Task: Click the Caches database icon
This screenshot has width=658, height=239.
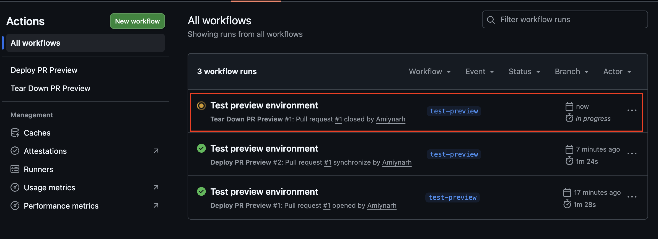Action: pyautogui.click(x=15, y=133)
